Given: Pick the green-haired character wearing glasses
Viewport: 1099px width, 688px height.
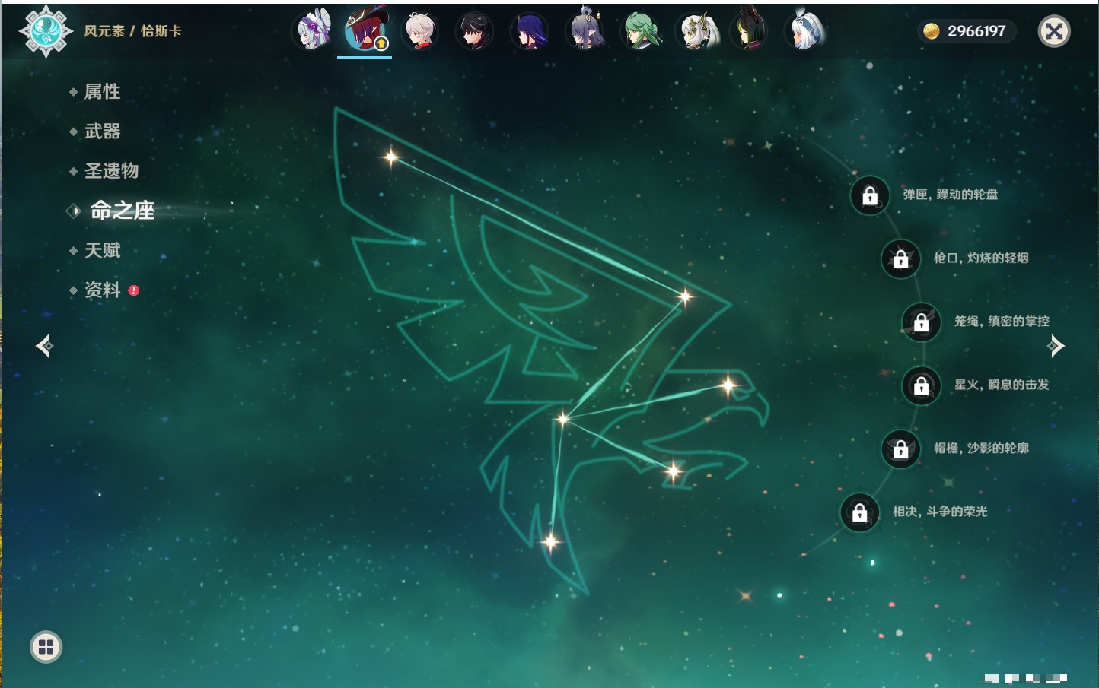Looking at the screenshot, I should pos(641,31).
